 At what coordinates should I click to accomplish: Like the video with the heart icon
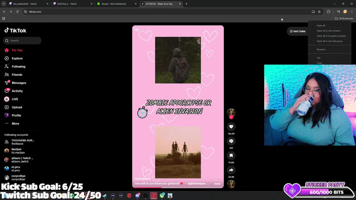pos(231,127)
